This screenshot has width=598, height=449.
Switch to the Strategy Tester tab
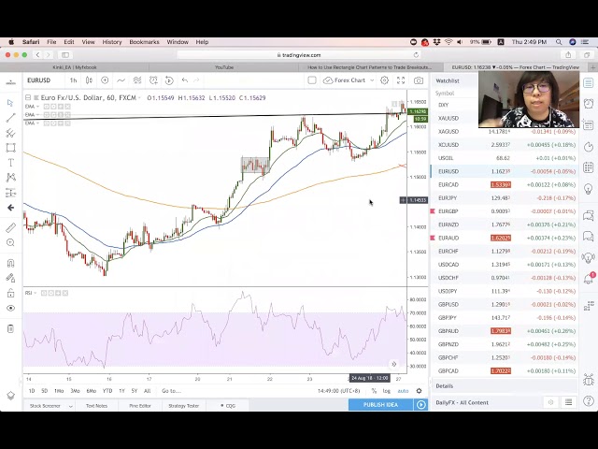click(x=183, y=405)
